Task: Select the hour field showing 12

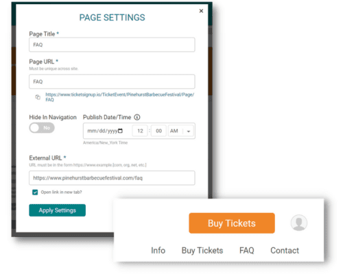Action: click(140, 131)
